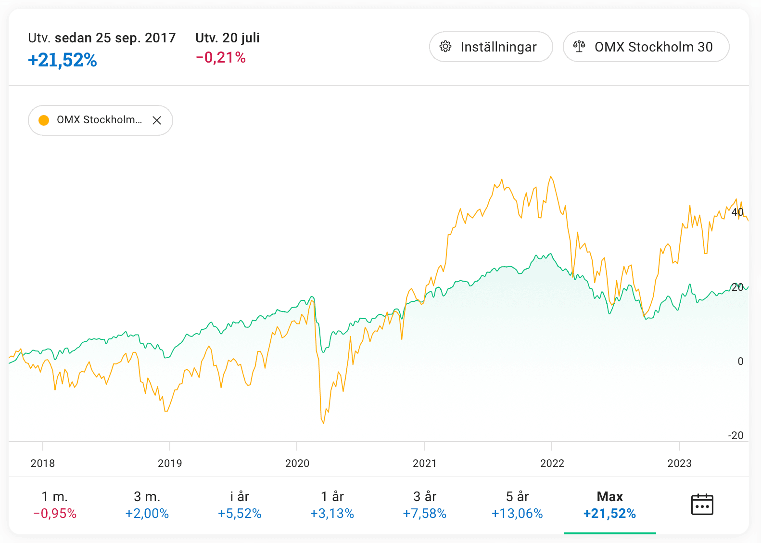The height and width of the screenshot is (543, 761).
Task: Select the Max time range tab
Action: tap(609, 504)
